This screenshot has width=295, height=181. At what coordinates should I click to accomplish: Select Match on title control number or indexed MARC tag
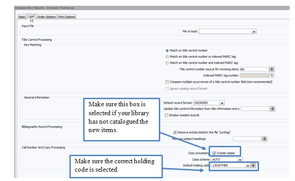coord(167,57)
